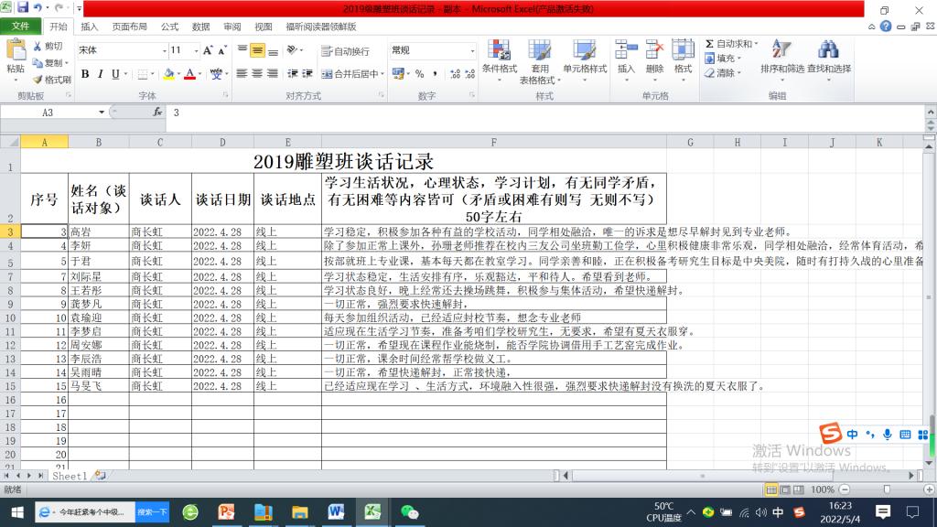Open WeChat from the Windows taskbar
The width and height of the screenshot is (937, 527).
(409, 511)
